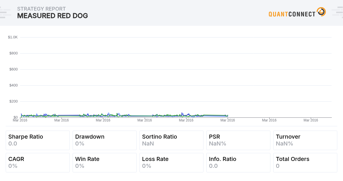Click the $0 y-axis label
This screenshot has width=343, height=181.
(x=15, y=117)
